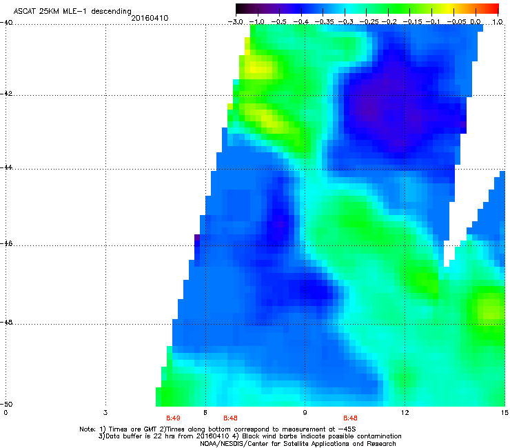Click the longitude axis label 0
This screenshot has height=448, width=510.
[6, 413]
